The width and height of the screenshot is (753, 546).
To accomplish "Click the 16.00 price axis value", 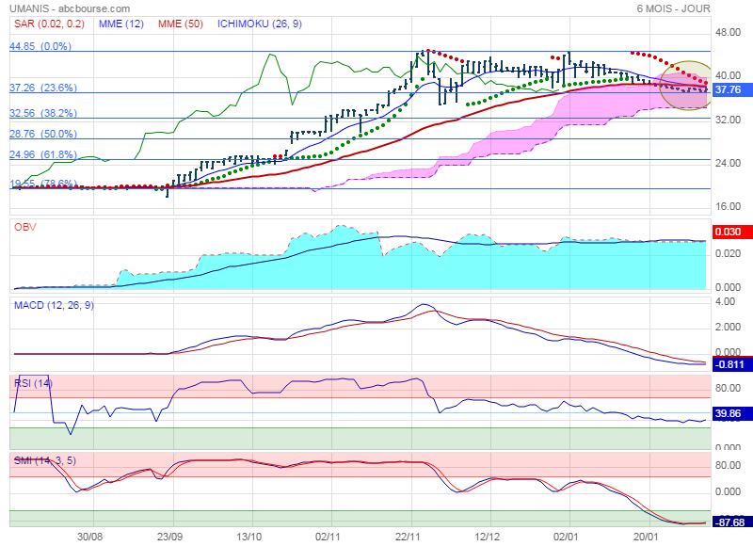I will click(728, 206).
